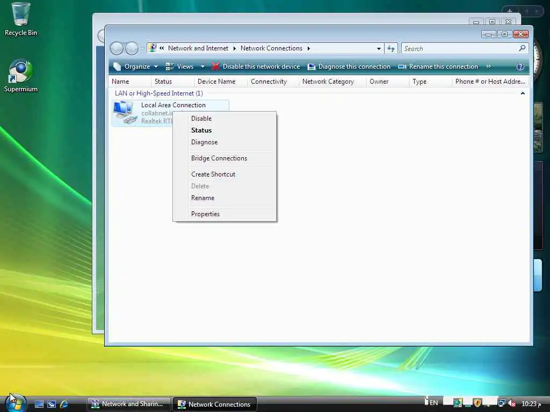The width and height of the screenshot is (550, 412).
Task: Click the EN language indicator
Action: [x=434, y=403]
